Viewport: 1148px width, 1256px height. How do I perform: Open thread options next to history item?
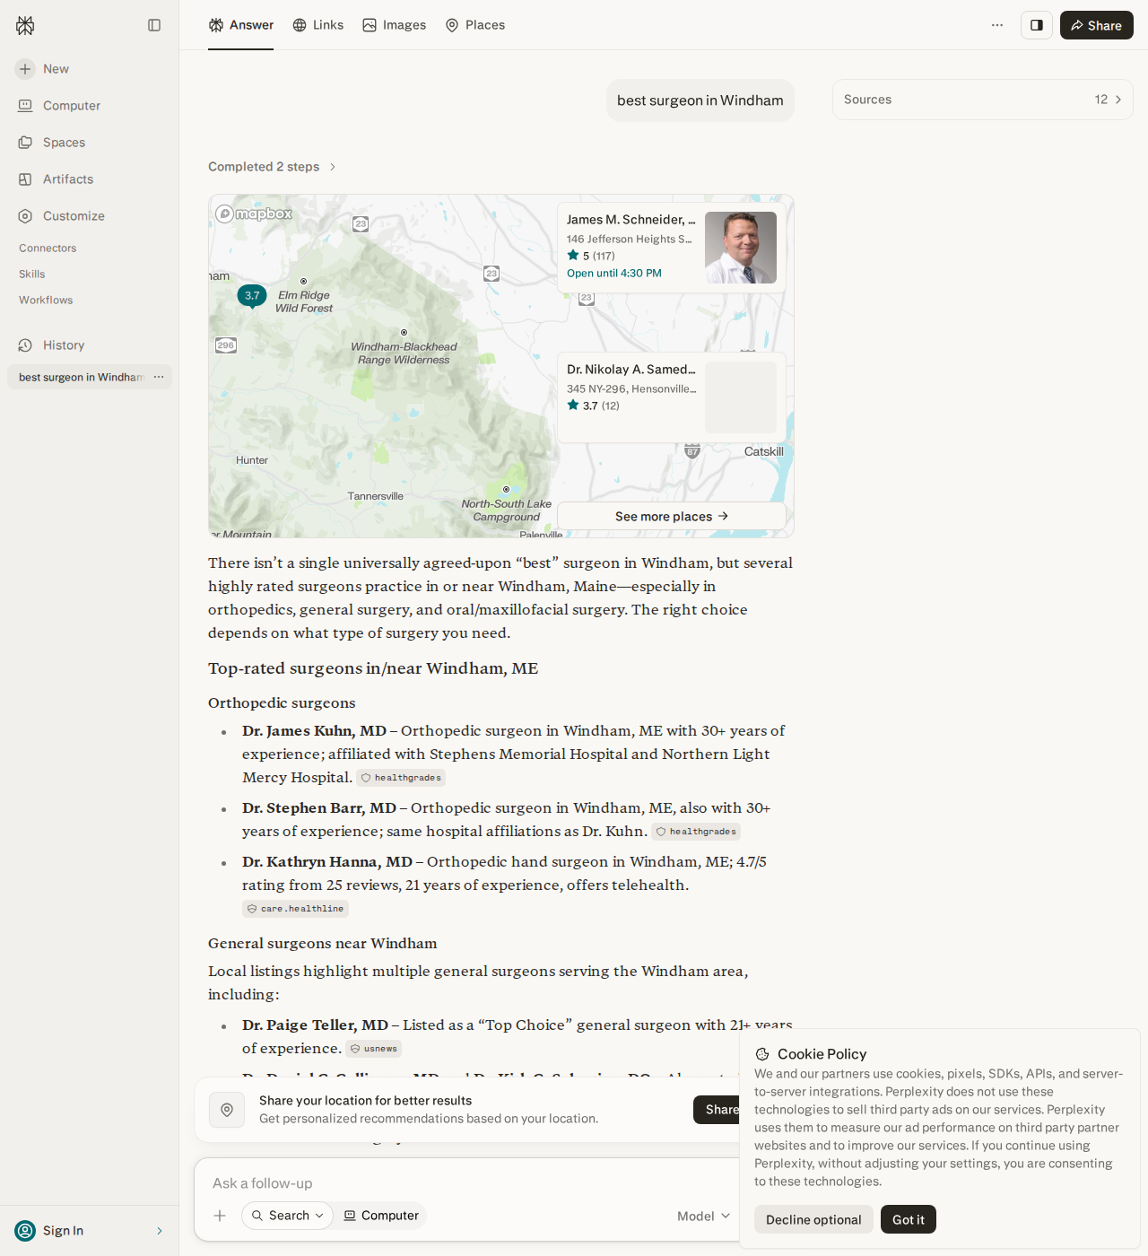[x=159, y=377]
